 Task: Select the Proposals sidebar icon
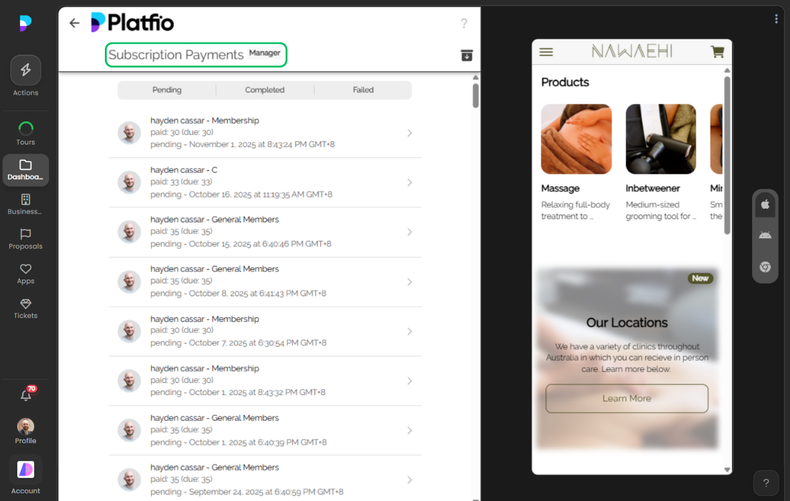pos(26,235)
